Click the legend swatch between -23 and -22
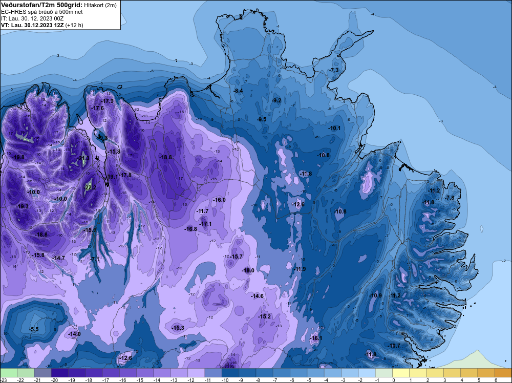512x383 pixels. pyautogui.click(x=9, y=373)
